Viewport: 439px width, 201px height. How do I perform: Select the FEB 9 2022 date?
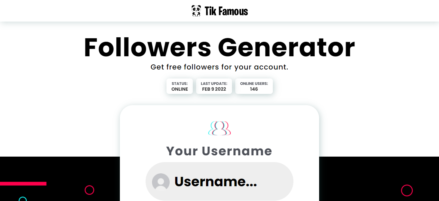click(x=214, y=89)
